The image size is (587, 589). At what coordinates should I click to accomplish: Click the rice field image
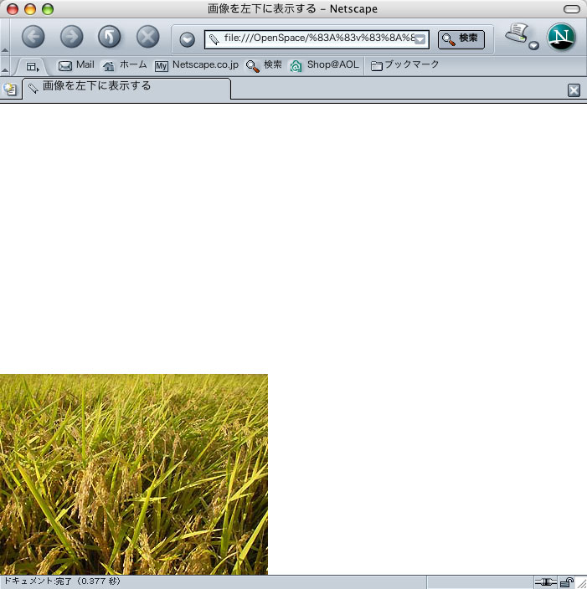pos(134,474)
